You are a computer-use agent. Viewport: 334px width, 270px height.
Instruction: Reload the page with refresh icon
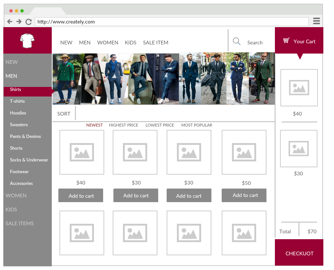28,22
